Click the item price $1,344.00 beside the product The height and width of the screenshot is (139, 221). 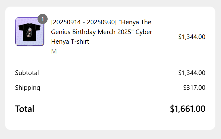(191, 37)
